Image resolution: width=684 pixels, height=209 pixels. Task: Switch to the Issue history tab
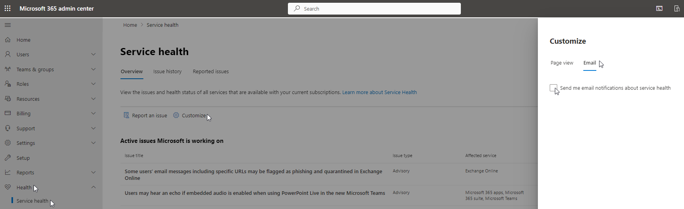167,72
